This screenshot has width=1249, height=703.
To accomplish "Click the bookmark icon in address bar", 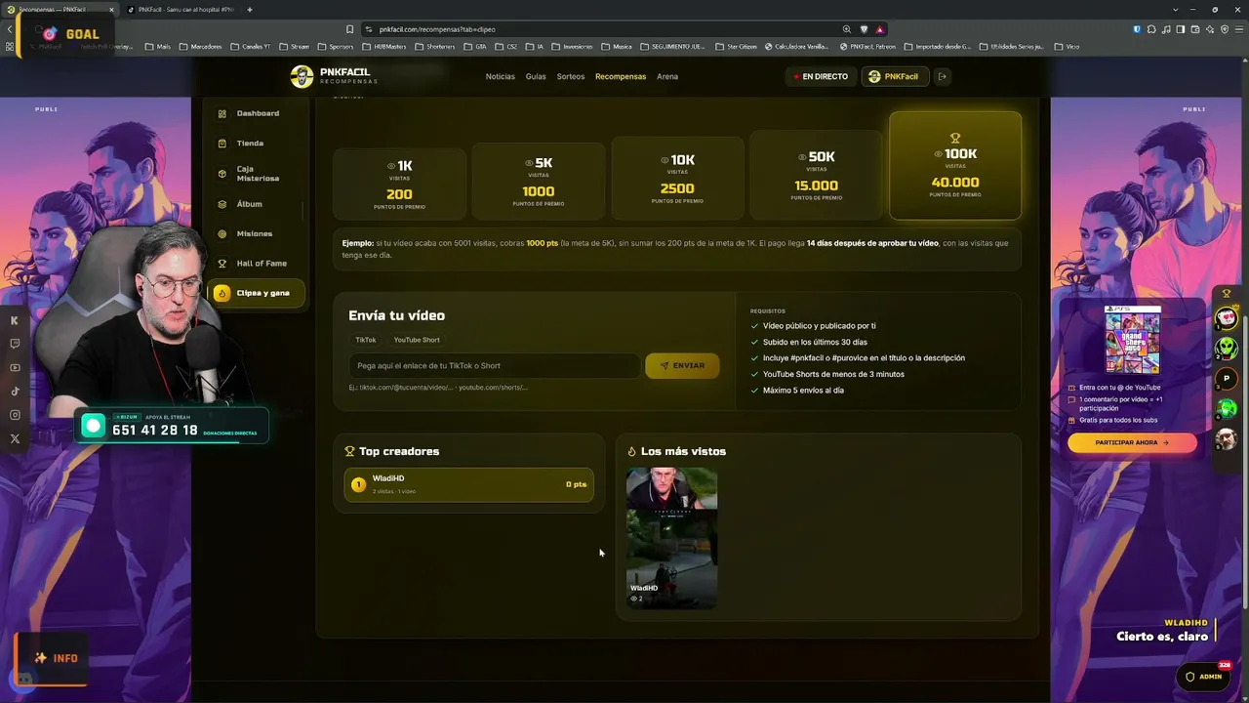I will coord(349,29).
